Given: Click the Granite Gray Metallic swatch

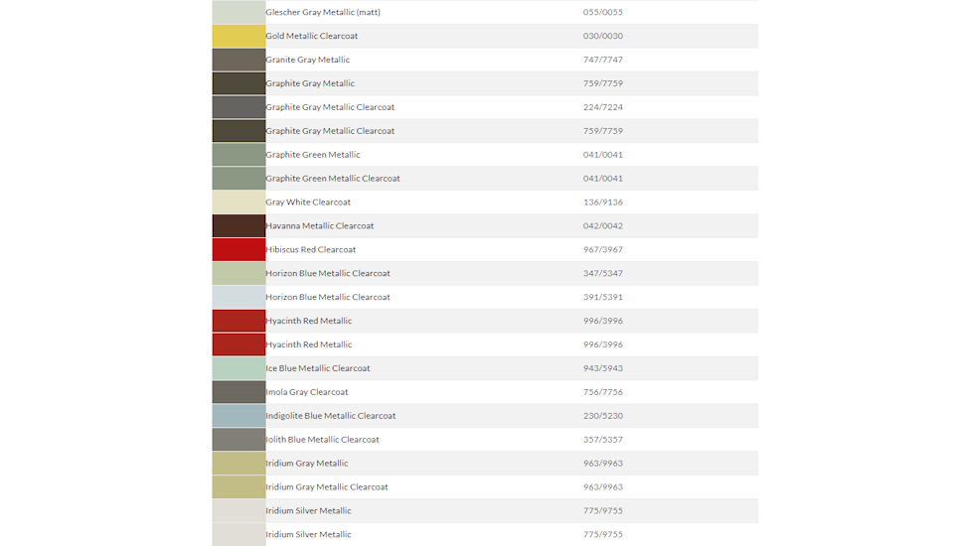Looking at the screenshot, I should [x=238, y=60].
